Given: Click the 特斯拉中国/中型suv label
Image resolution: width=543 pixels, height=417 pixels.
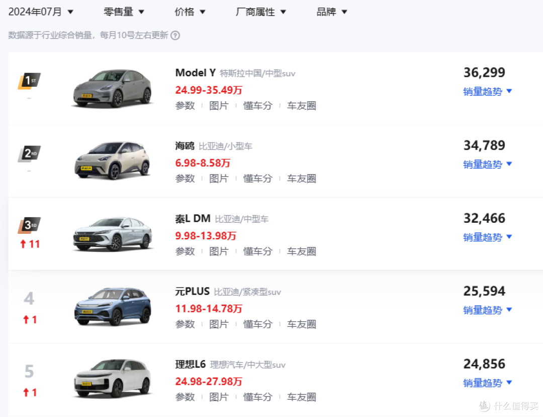Looking at the screenshot, I should tap(257, 74).
